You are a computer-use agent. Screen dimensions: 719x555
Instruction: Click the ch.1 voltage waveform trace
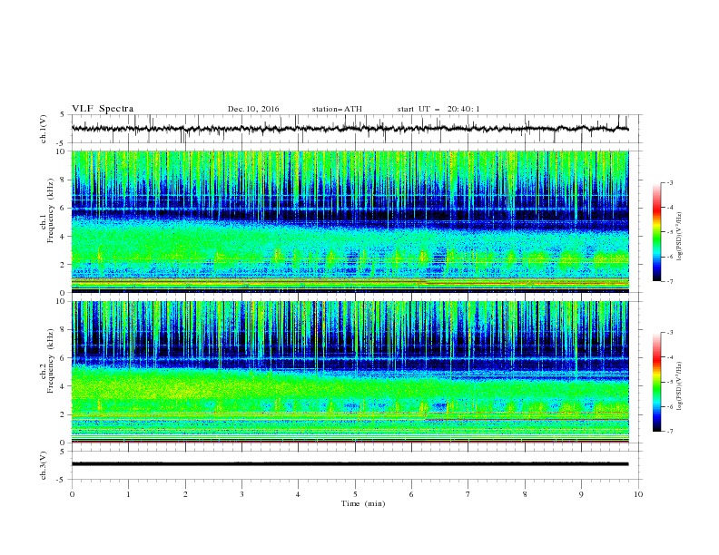[x=350, y=129]
